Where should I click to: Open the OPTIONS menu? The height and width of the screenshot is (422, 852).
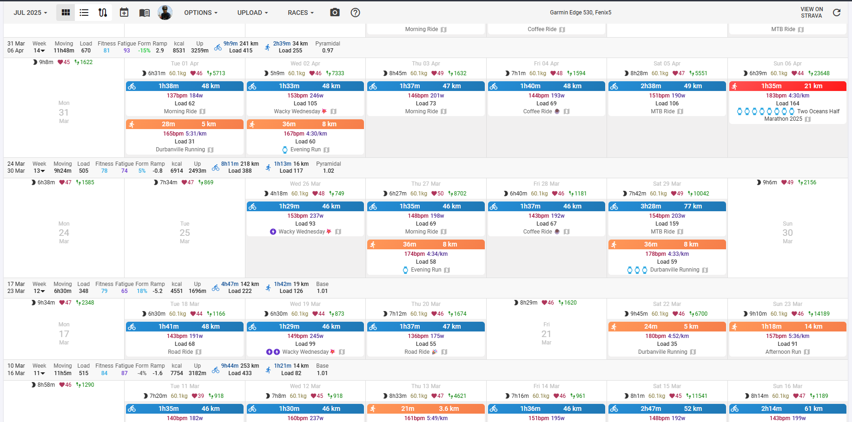pos(200,13)
